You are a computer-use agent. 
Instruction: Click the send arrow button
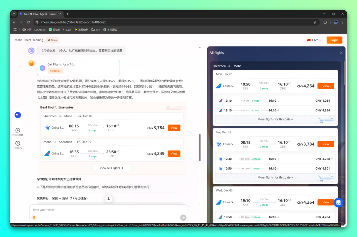coord(183,218)
